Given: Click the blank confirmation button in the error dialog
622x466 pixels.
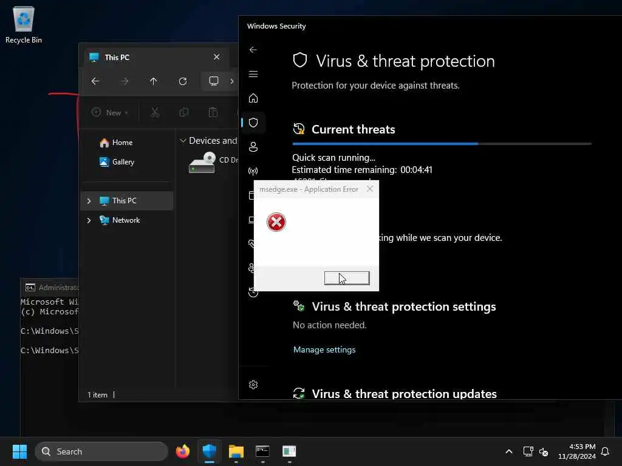Looking at the screenshot, I should [x=347, y=278].
